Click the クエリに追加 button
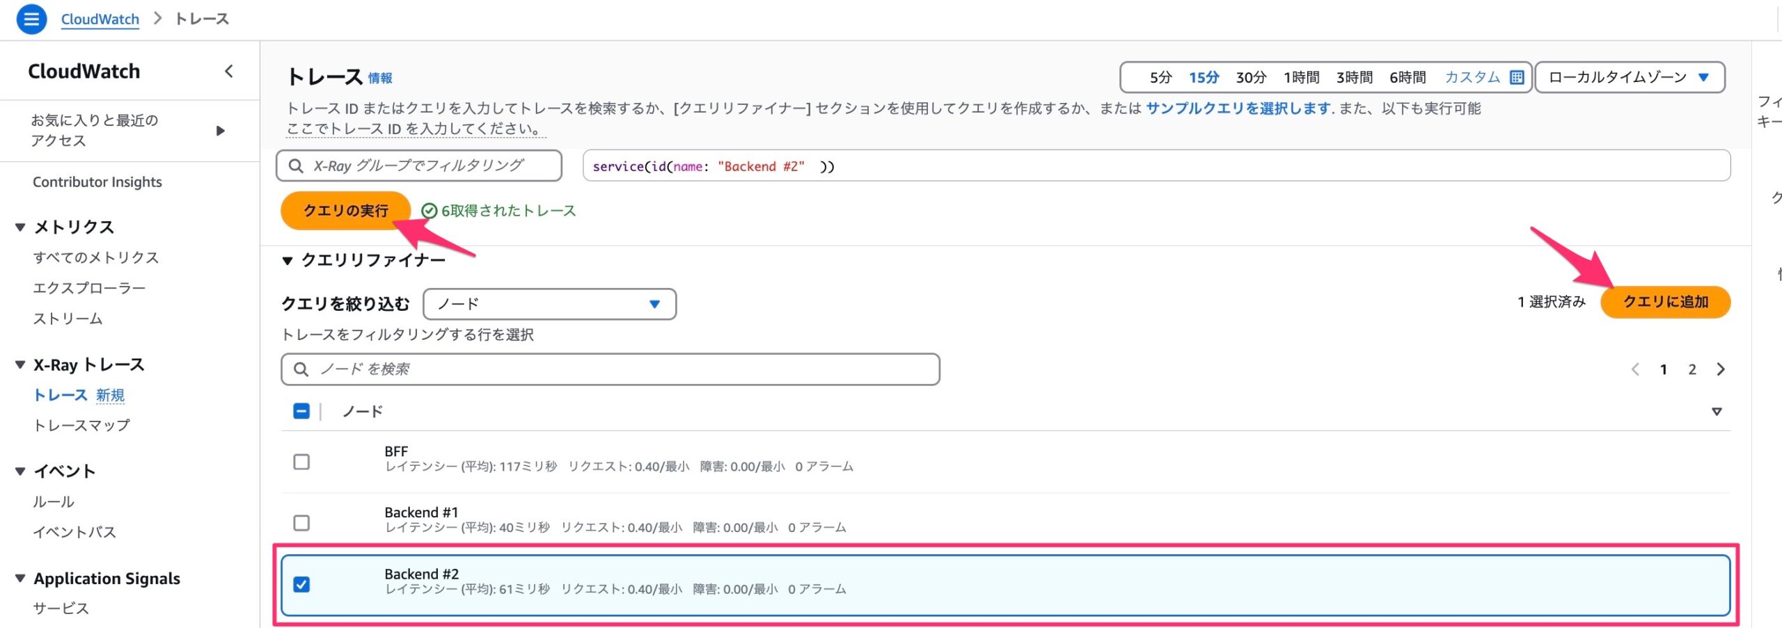1782x628 pixels. [x=1666, y=302]
